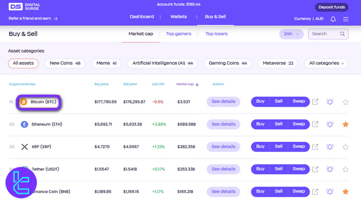Open Binance Coin external link icon

[315, 192]
